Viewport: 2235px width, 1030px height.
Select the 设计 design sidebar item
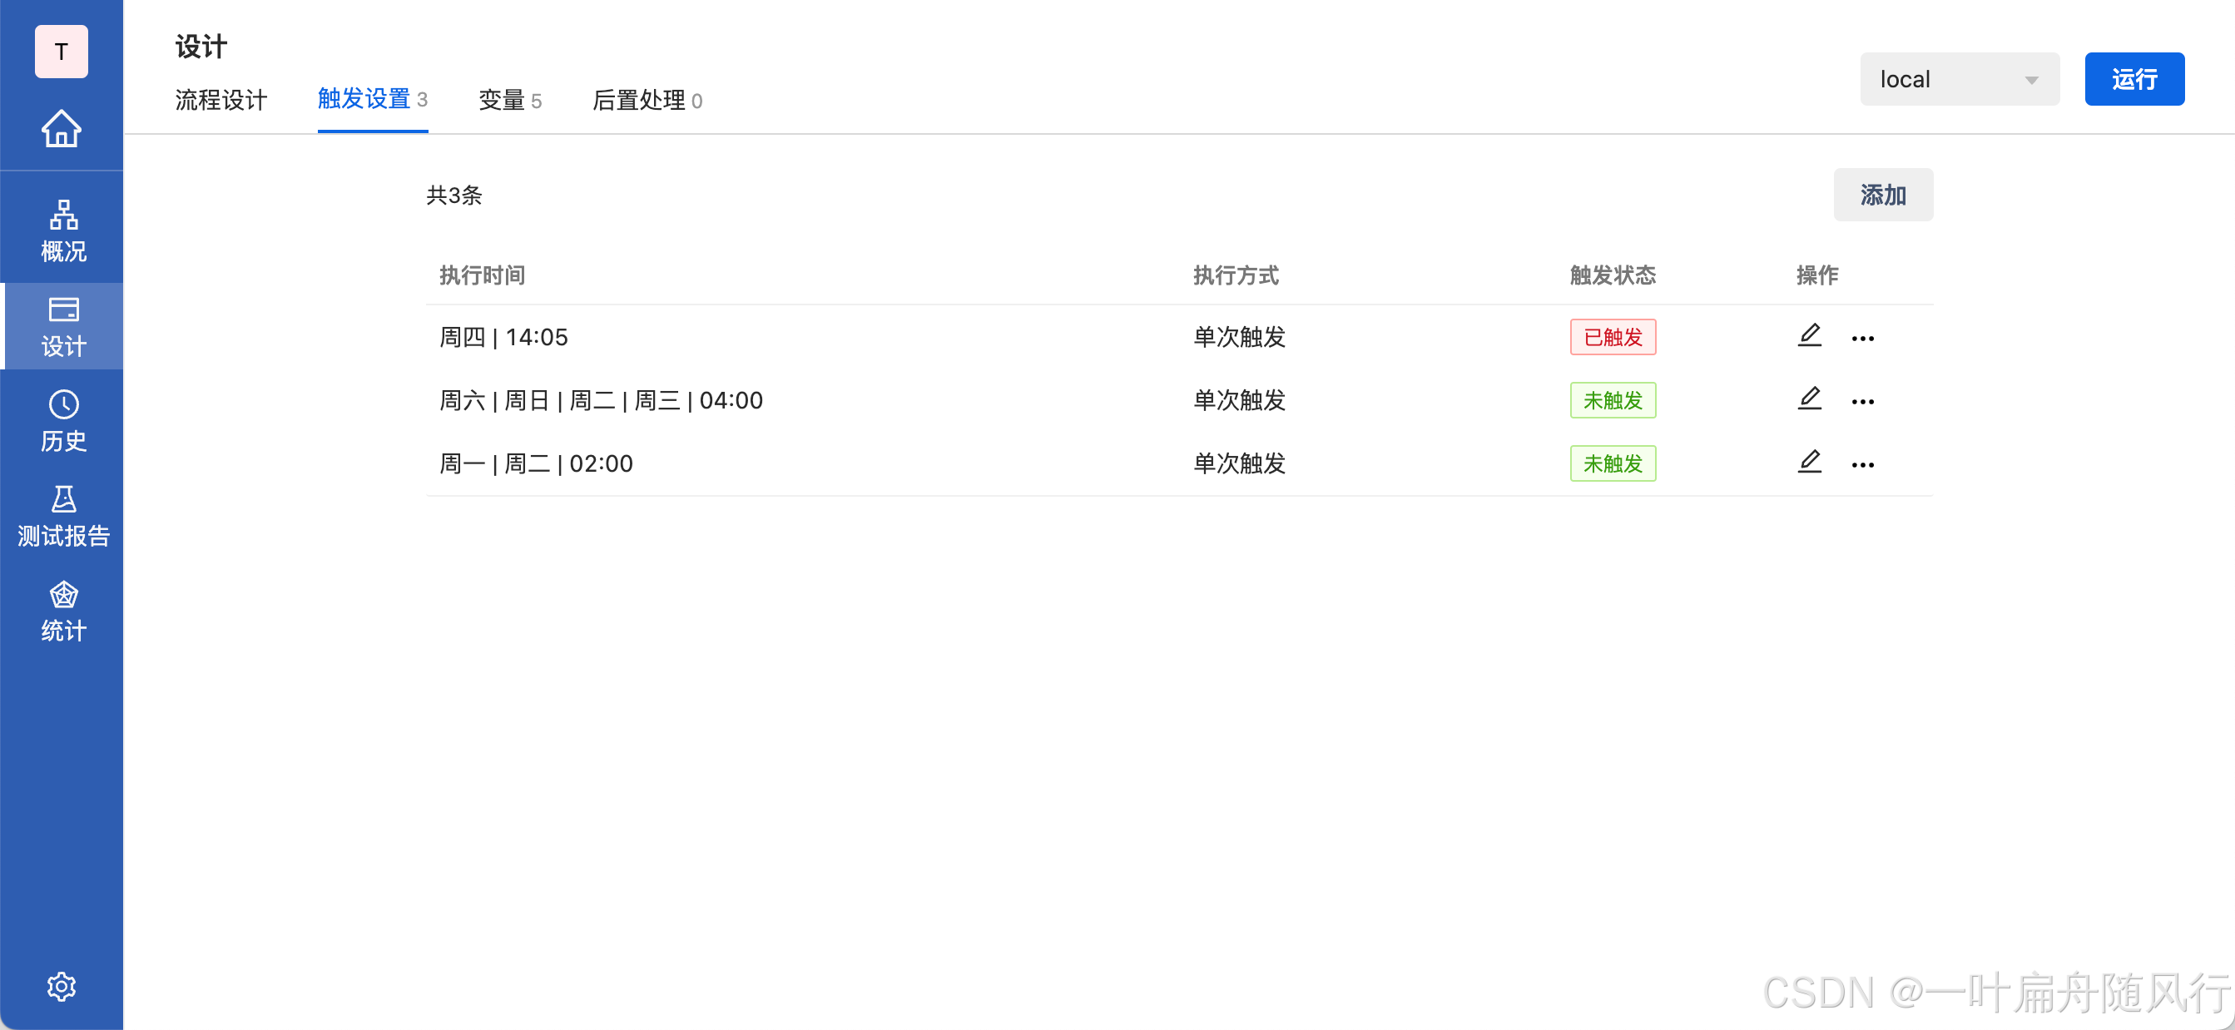pyautogui.click(x=63, y=326)
